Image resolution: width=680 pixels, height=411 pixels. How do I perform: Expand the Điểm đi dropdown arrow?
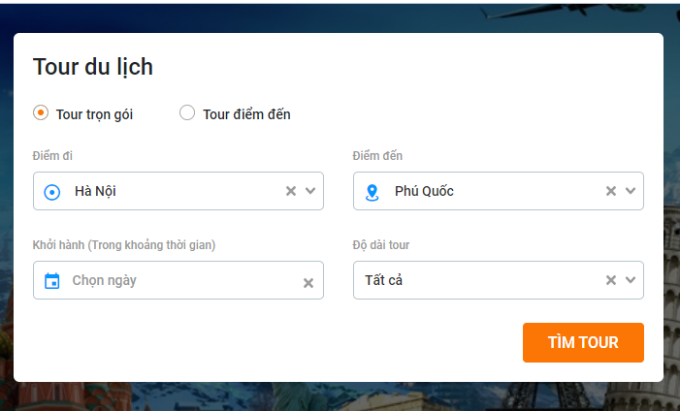click(x=310, y=191)
